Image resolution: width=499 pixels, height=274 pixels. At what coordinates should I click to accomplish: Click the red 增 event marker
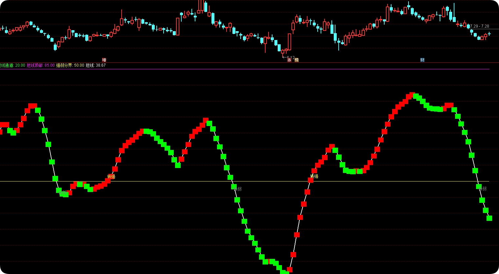(104, 60)
